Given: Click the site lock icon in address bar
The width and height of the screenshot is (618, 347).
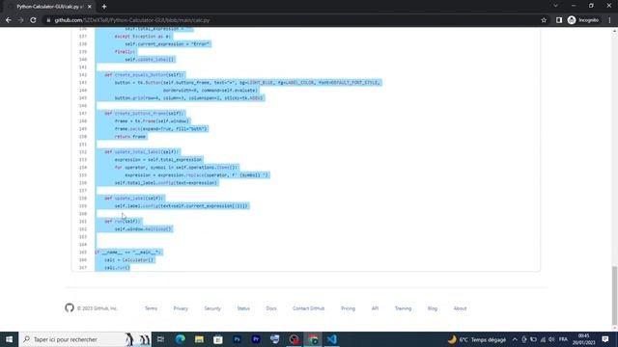Looking at the screenshot, I should pyautogui.click(x=48, y=20).
